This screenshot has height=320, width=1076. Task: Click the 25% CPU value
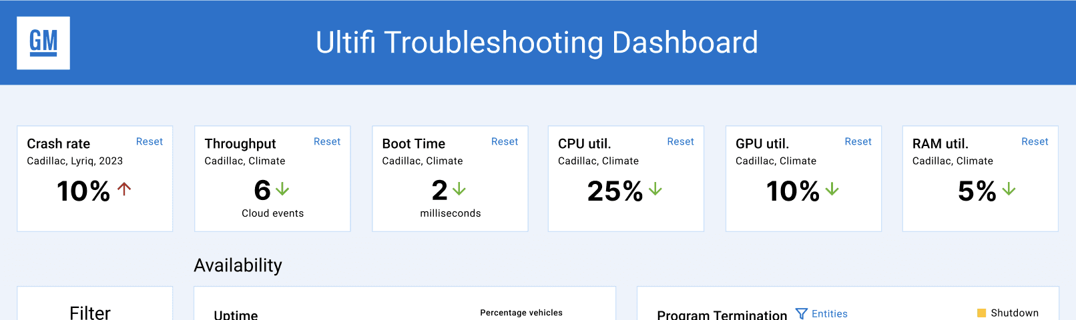point(615,191)
